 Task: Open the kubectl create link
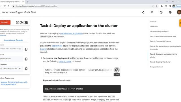pos(65,61)
